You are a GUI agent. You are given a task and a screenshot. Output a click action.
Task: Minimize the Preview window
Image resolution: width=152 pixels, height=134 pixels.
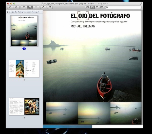tap(11, 4)
